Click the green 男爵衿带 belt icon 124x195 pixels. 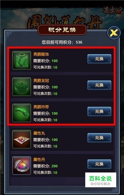pos(22,113)
